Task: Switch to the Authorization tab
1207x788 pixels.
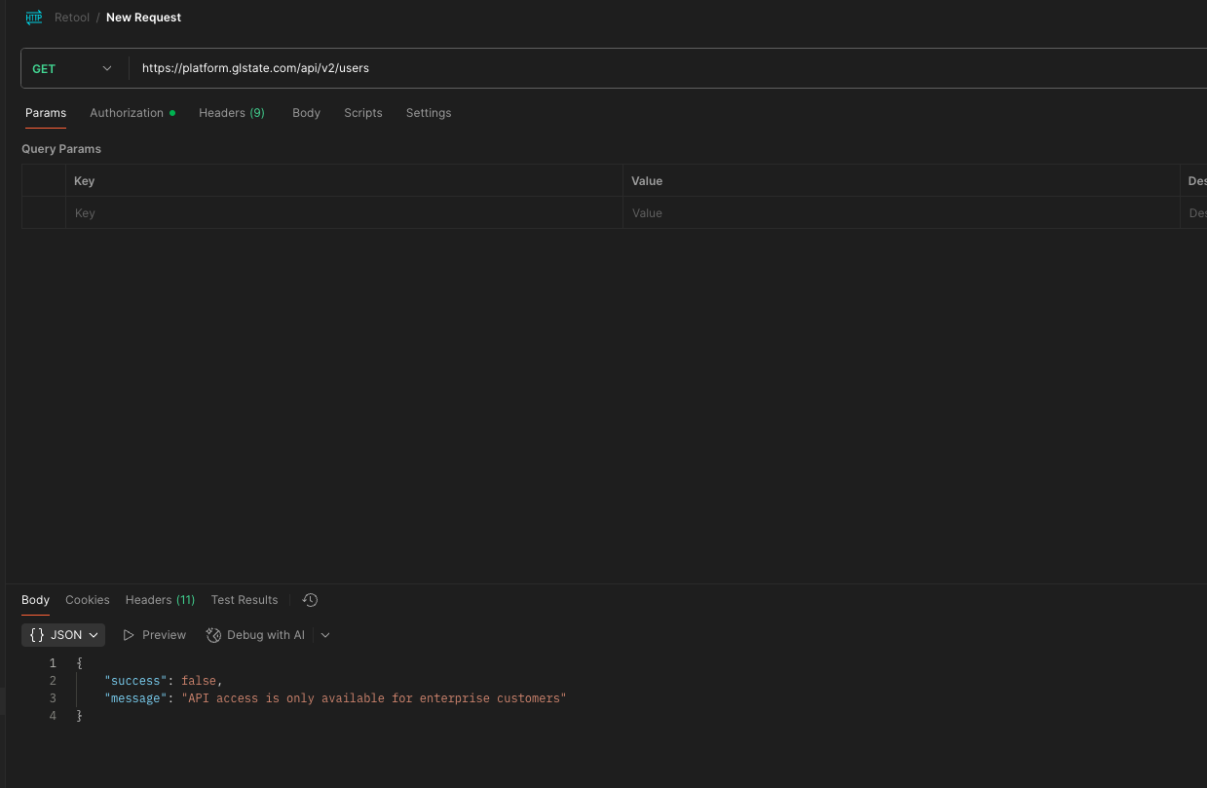Action: [x=127, y=113]
